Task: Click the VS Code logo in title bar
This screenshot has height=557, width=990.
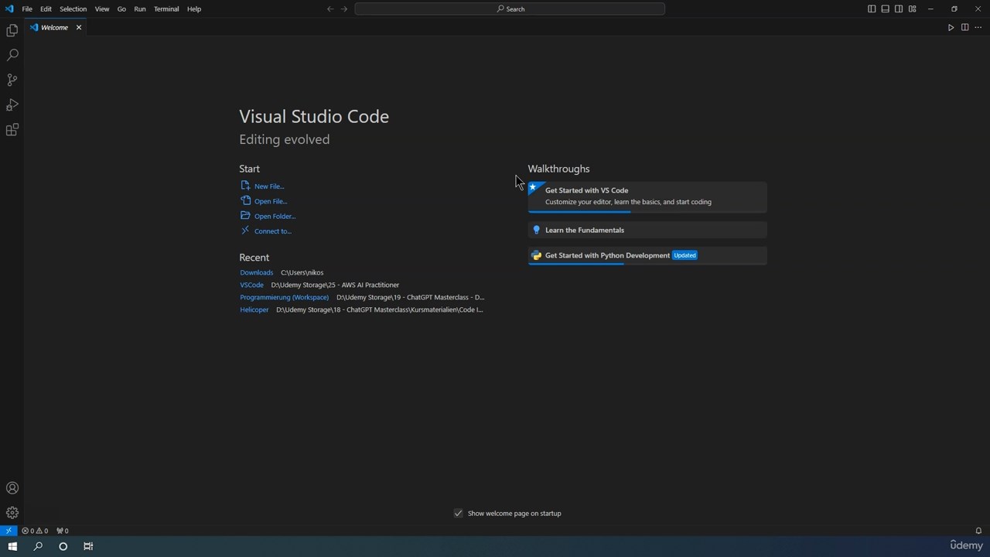Action: click(x=9, y=9)
